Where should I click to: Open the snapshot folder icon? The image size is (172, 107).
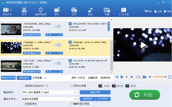(144, 77)
